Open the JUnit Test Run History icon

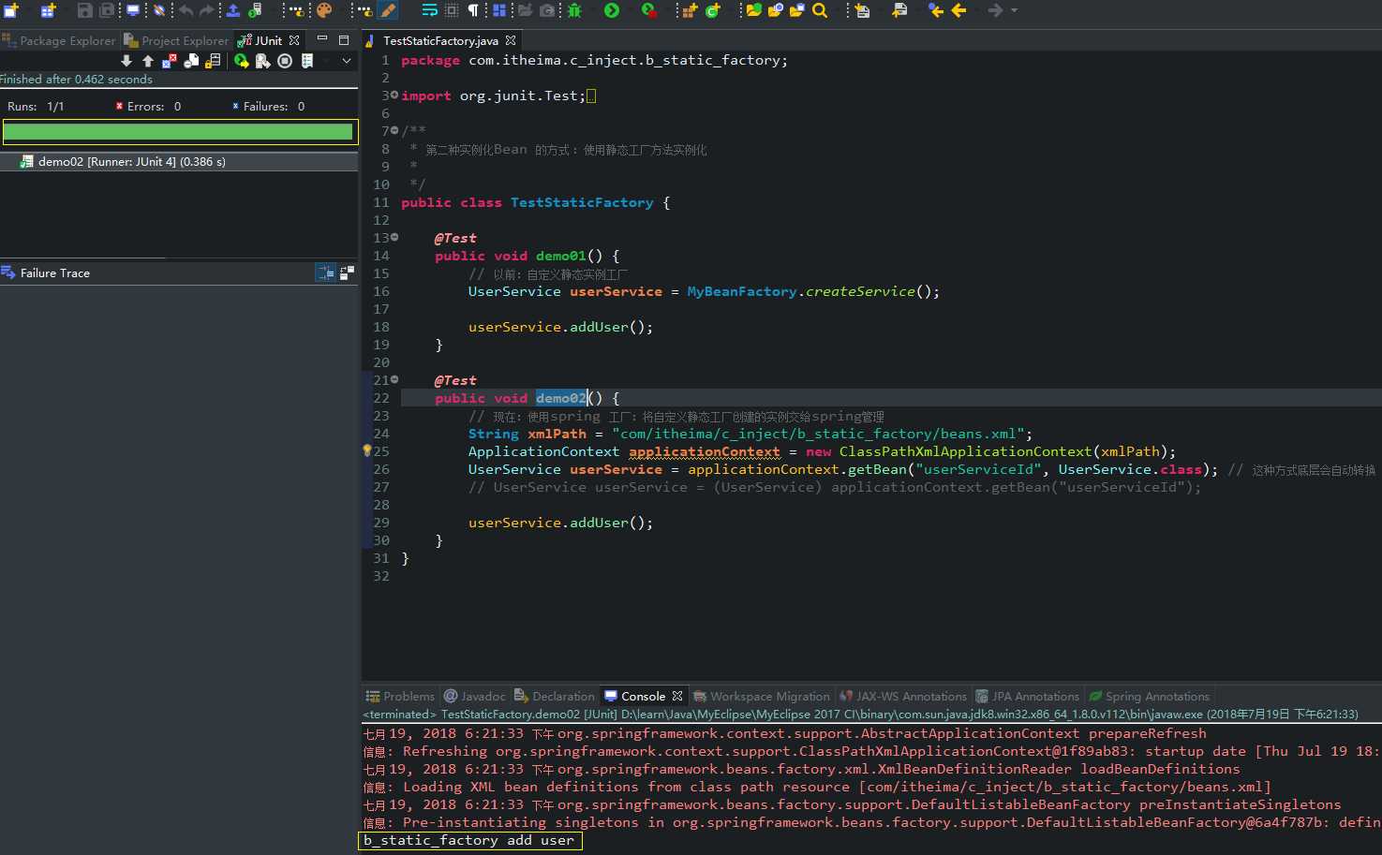pyautogui.click(x=307, y=61)
